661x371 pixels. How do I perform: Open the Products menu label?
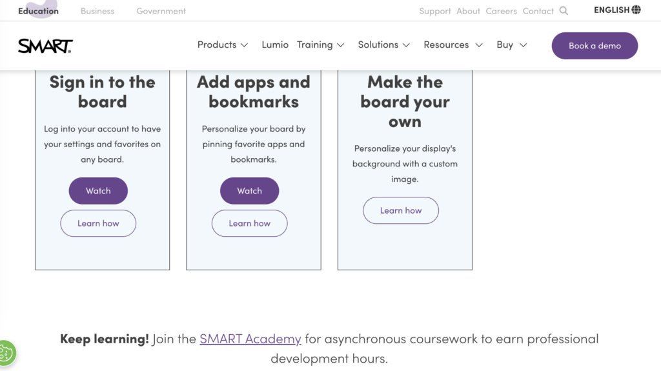[217, 45]
